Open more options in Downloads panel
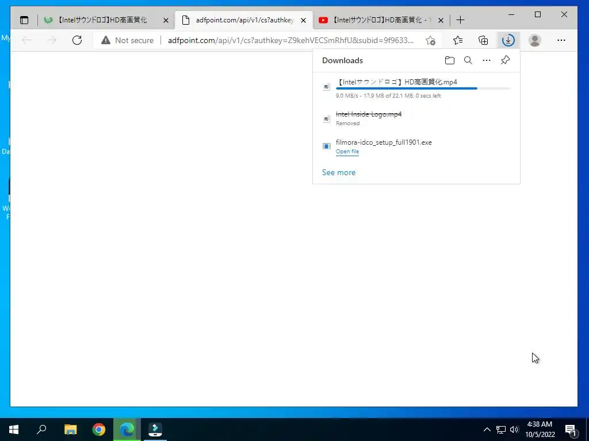Image resolution: width=589 pixels, height=441 pixels. (487, 60)
